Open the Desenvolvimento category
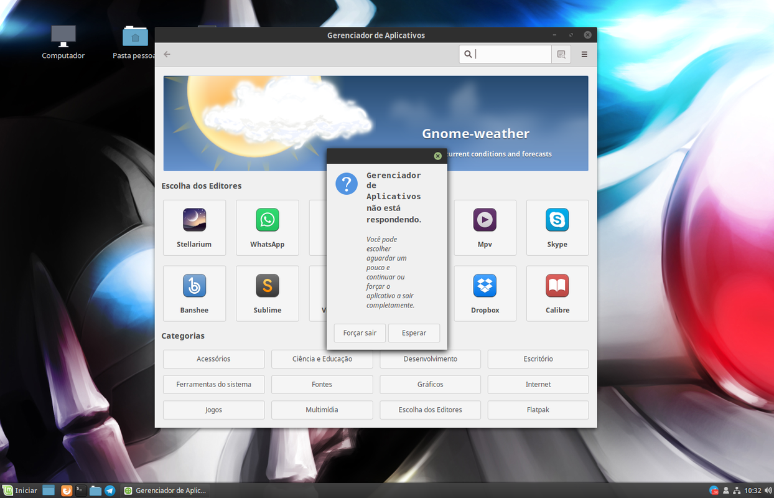Screen dimensions: 774x498 431,359
